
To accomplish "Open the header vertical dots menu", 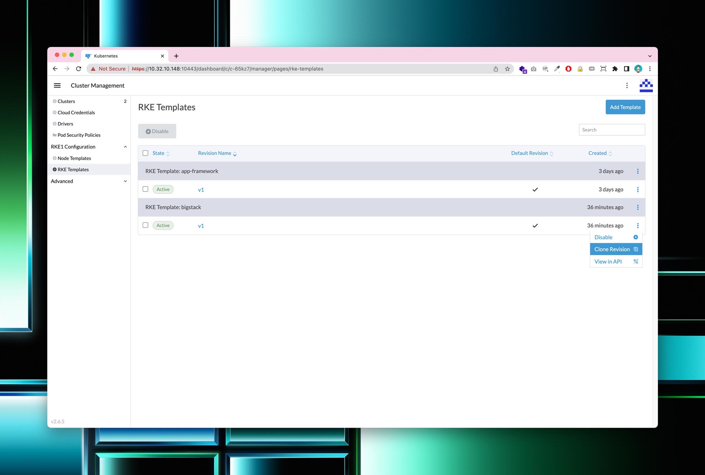I will [x=627, y=85].
